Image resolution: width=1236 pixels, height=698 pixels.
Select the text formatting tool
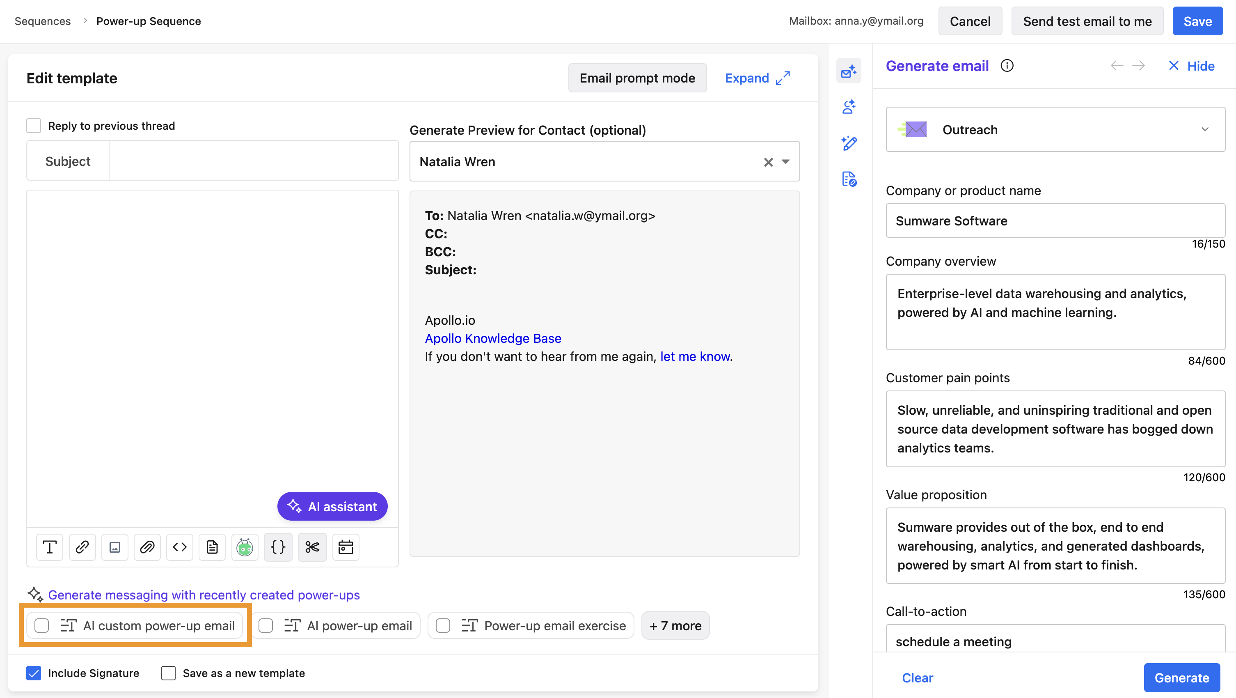[49, 547]
